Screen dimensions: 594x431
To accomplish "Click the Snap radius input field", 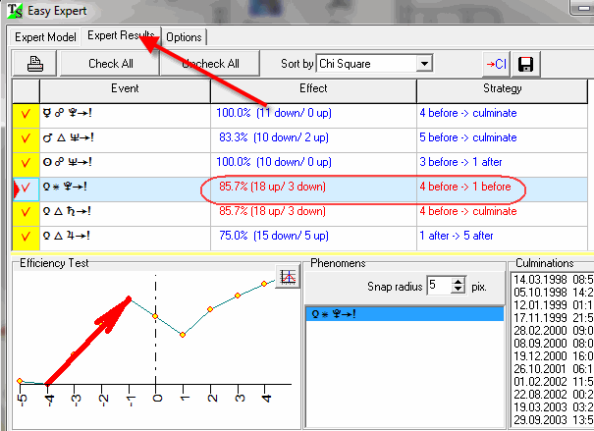I will coord(438,285).
